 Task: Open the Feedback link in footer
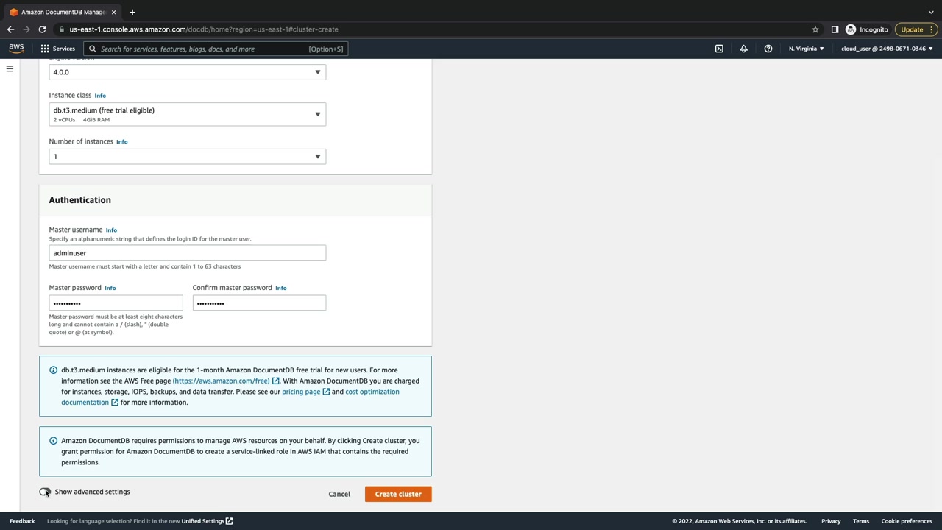[22, 521]
